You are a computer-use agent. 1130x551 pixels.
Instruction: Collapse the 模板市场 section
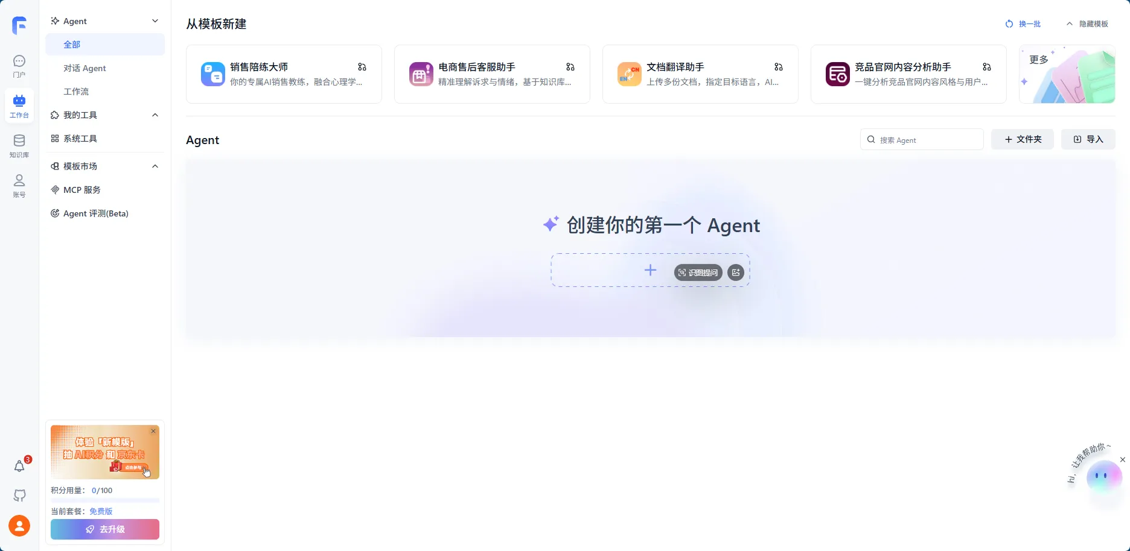[x=155, y=166]
